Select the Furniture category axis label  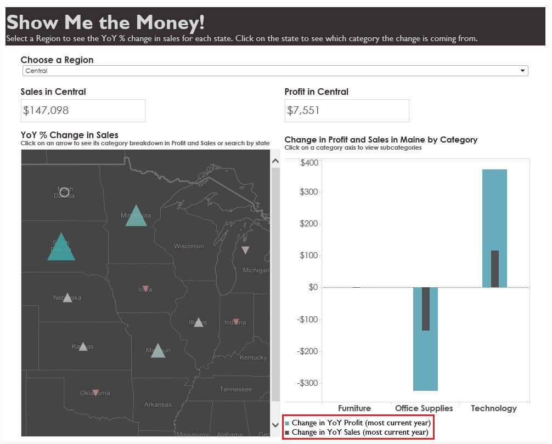[x=354, y=408]
